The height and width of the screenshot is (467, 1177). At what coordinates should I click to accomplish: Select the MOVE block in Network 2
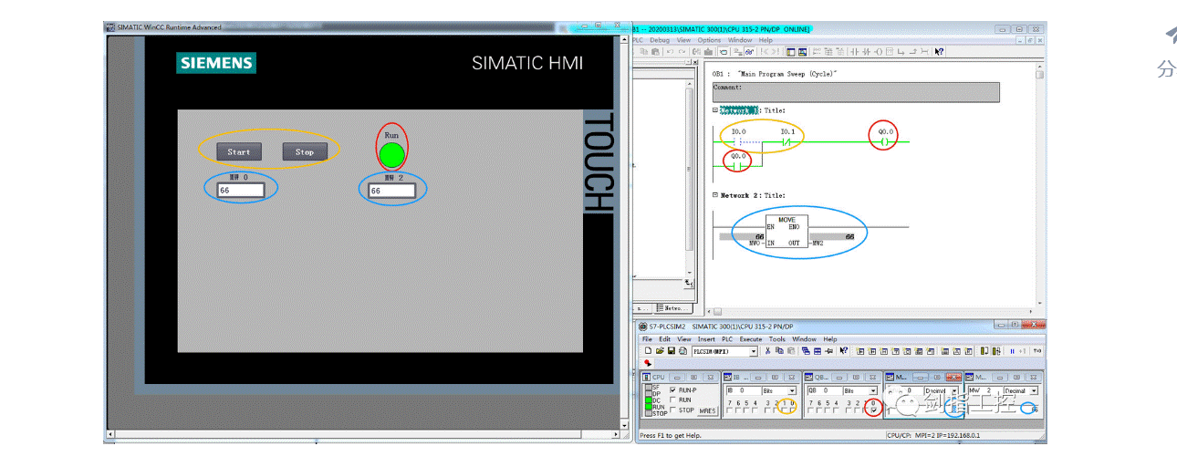(x=786, y=233)
